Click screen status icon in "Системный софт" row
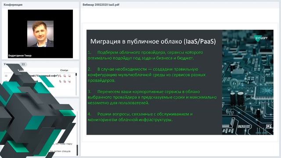This screenshot has height=158, width=281. coord(69,76)
